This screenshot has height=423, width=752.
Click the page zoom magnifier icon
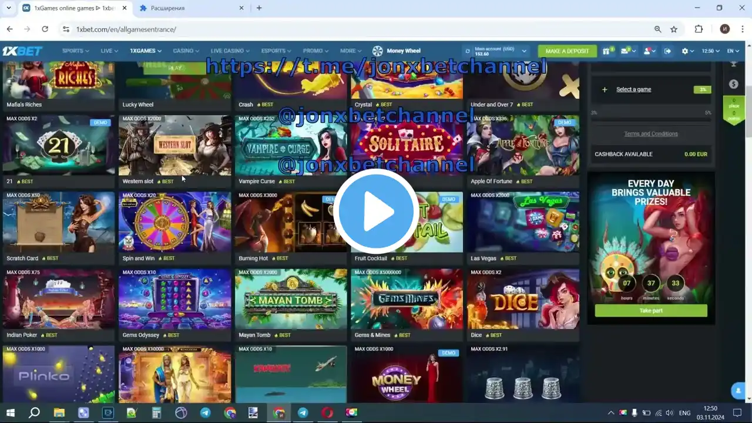(x=658, y=29)
